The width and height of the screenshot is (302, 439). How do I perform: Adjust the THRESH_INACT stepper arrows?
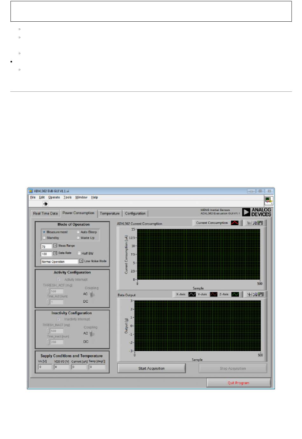click(x=48, y=331)
